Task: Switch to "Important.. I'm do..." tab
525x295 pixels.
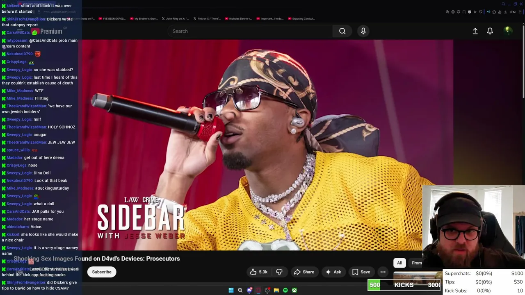Action: (x=270, y=18)
